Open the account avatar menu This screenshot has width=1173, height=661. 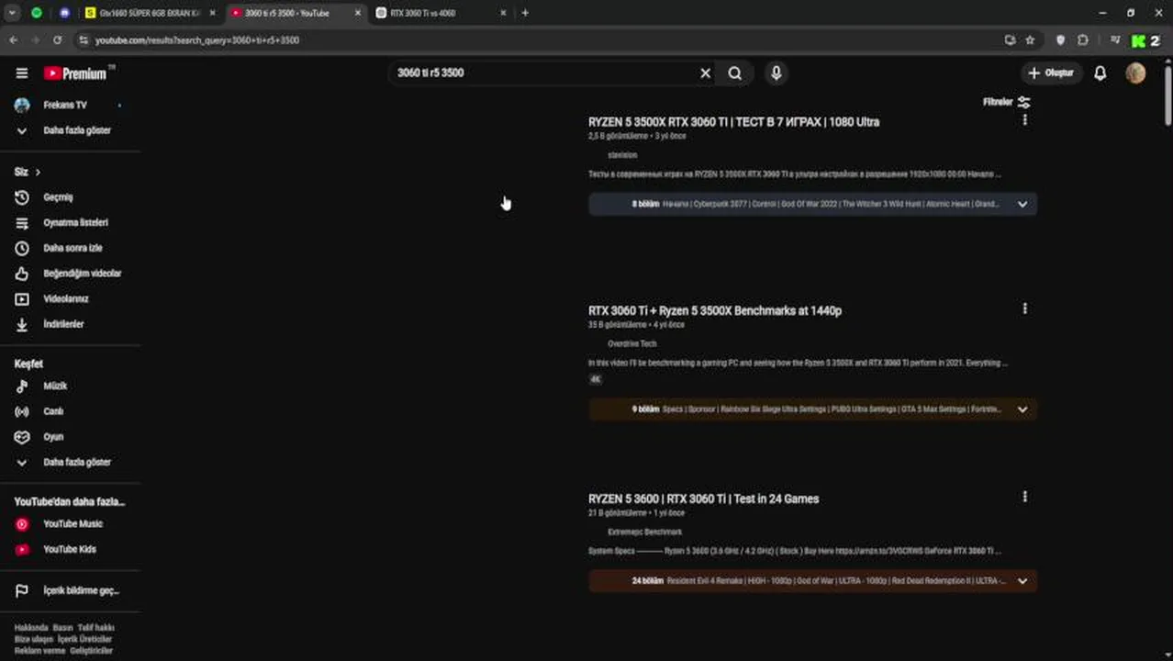click(1135, 73)
